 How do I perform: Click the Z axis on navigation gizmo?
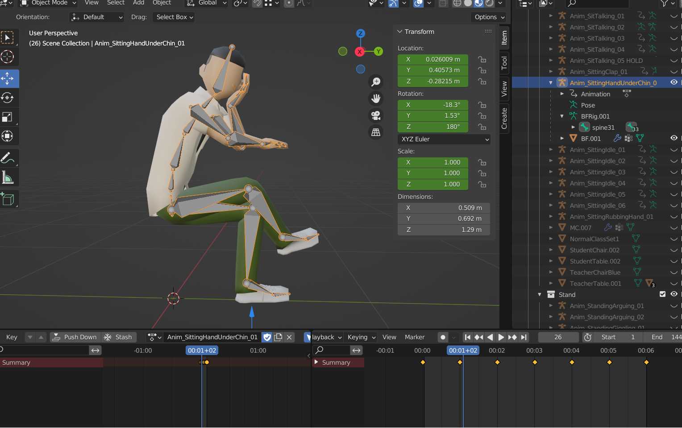click(x=361, y=33)
